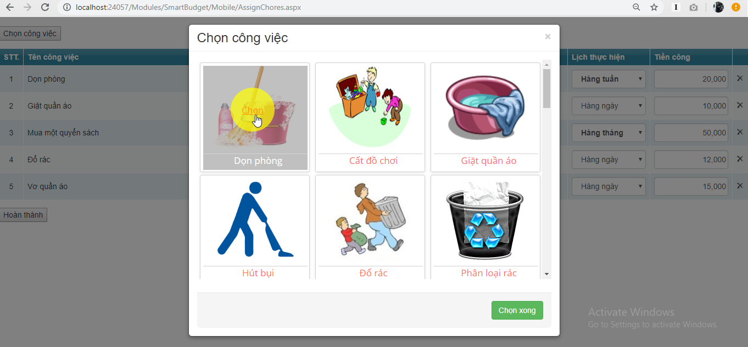Open schedule dropdown for Đổ rác row

609,160
